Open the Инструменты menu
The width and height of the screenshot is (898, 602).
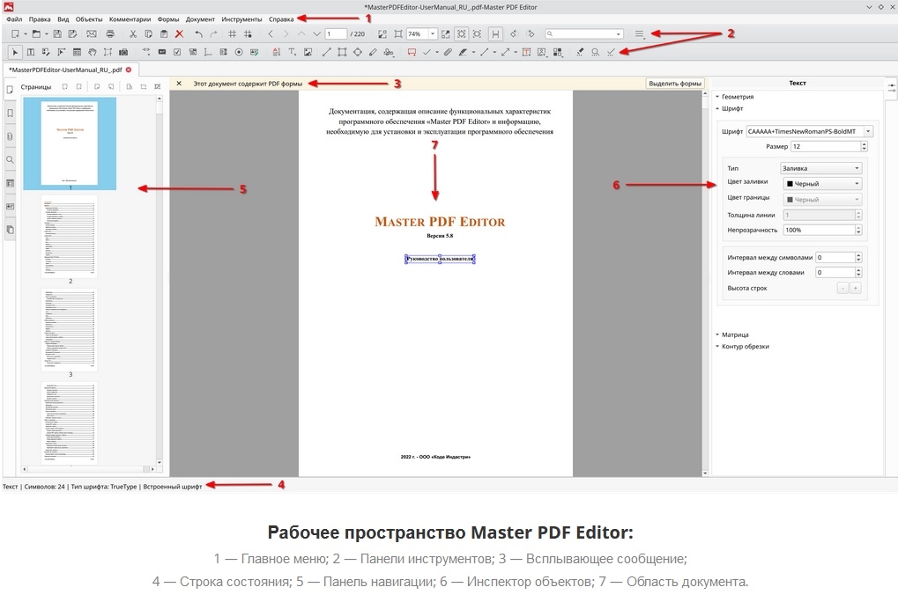(241, 18)
